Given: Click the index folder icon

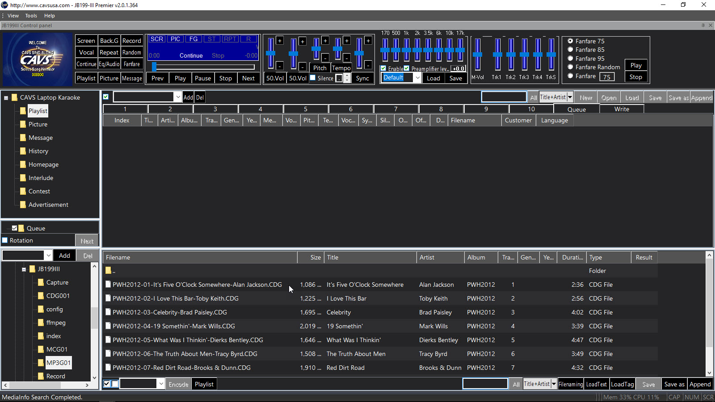Looking at the screenshot, I should click(x=41, y=336).
